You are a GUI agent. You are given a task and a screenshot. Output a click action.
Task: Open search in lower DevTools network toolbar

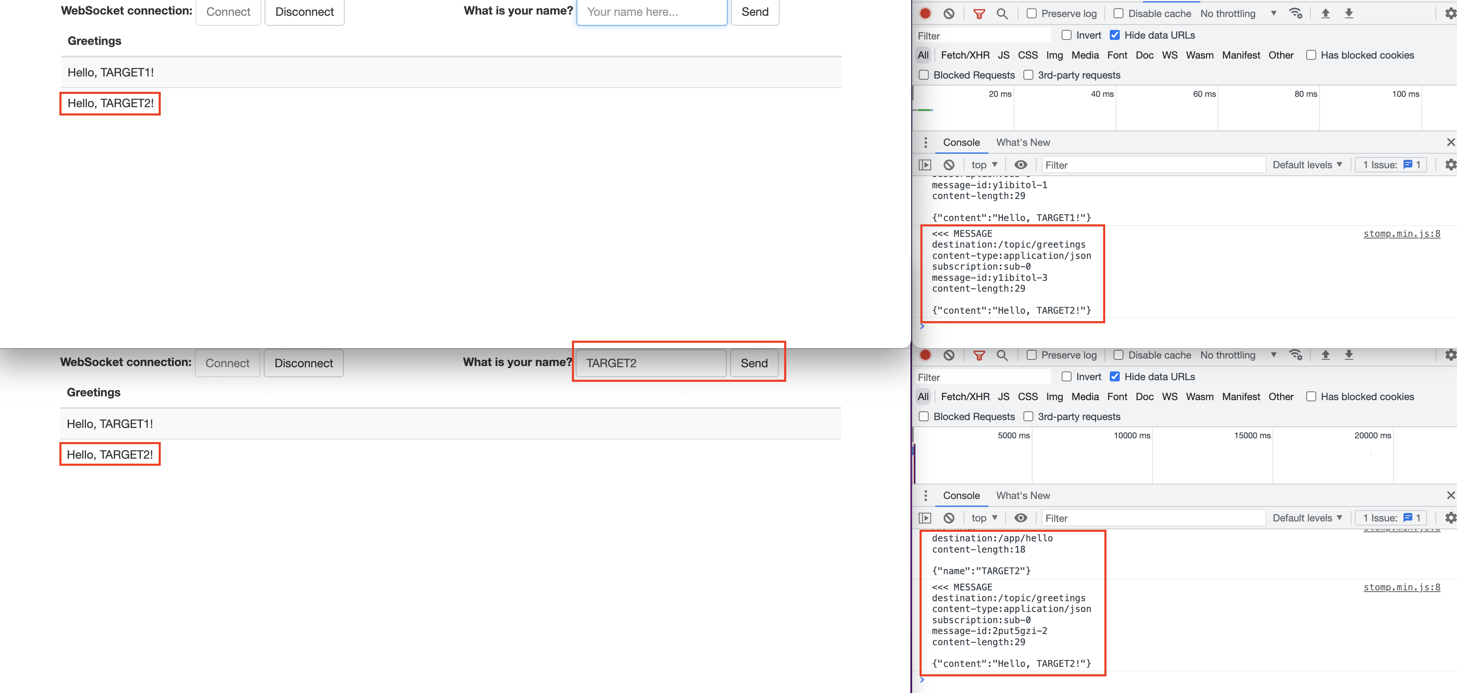(x=1002, y=355)
